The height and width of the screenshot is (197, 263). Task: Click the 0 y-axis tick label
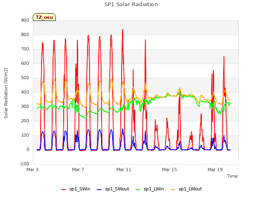coord(28,150)
